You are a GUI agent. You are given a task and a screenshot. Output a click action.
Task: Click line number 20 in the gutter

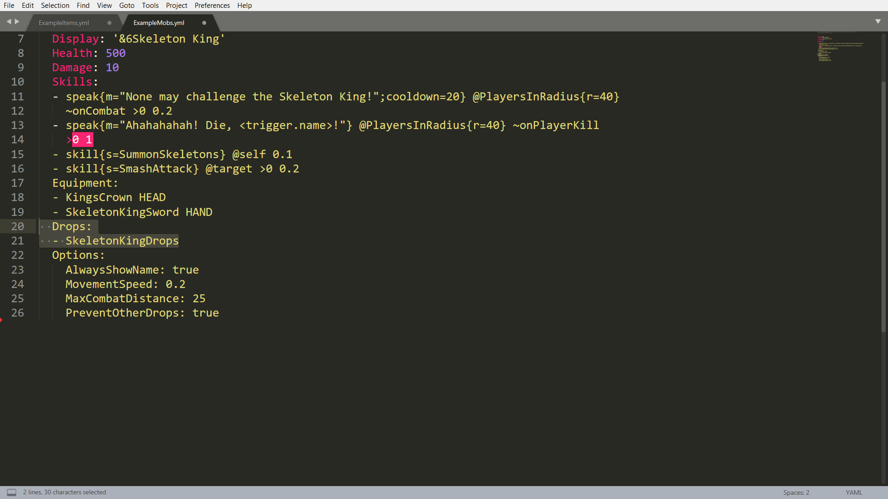click(x=18, y=226)
